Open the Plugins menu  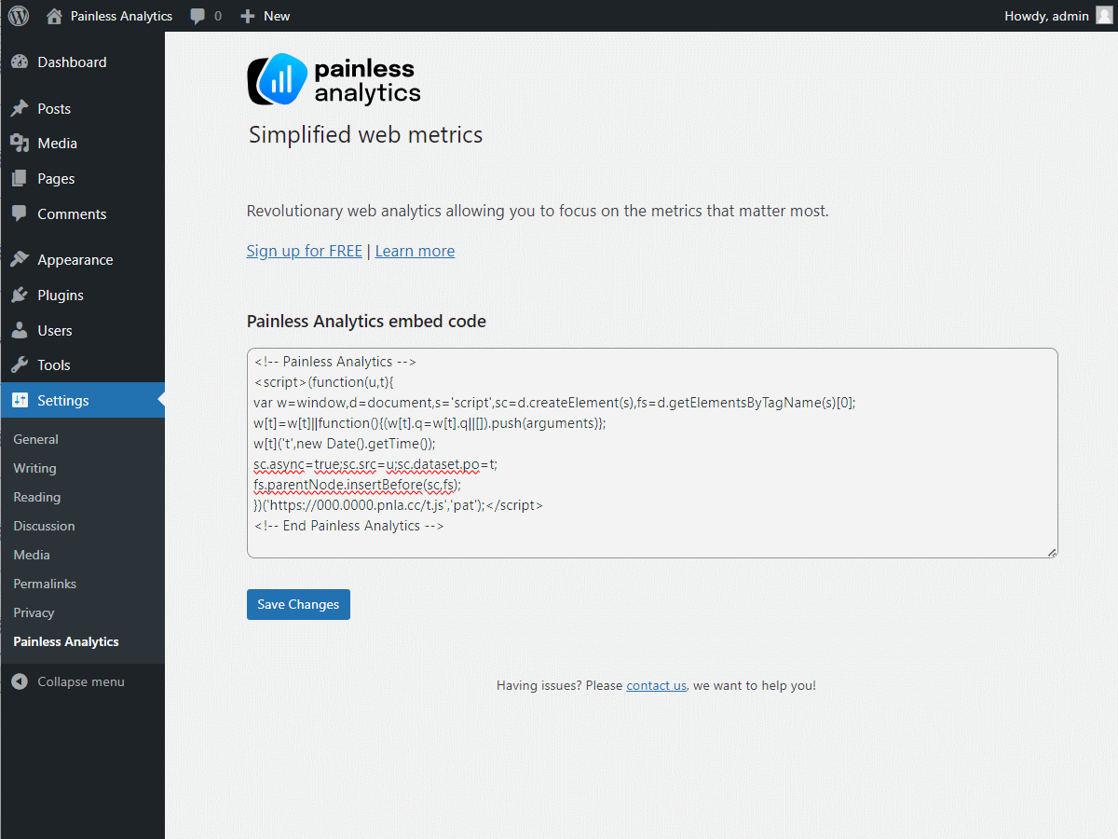click(x=61, y=296)
